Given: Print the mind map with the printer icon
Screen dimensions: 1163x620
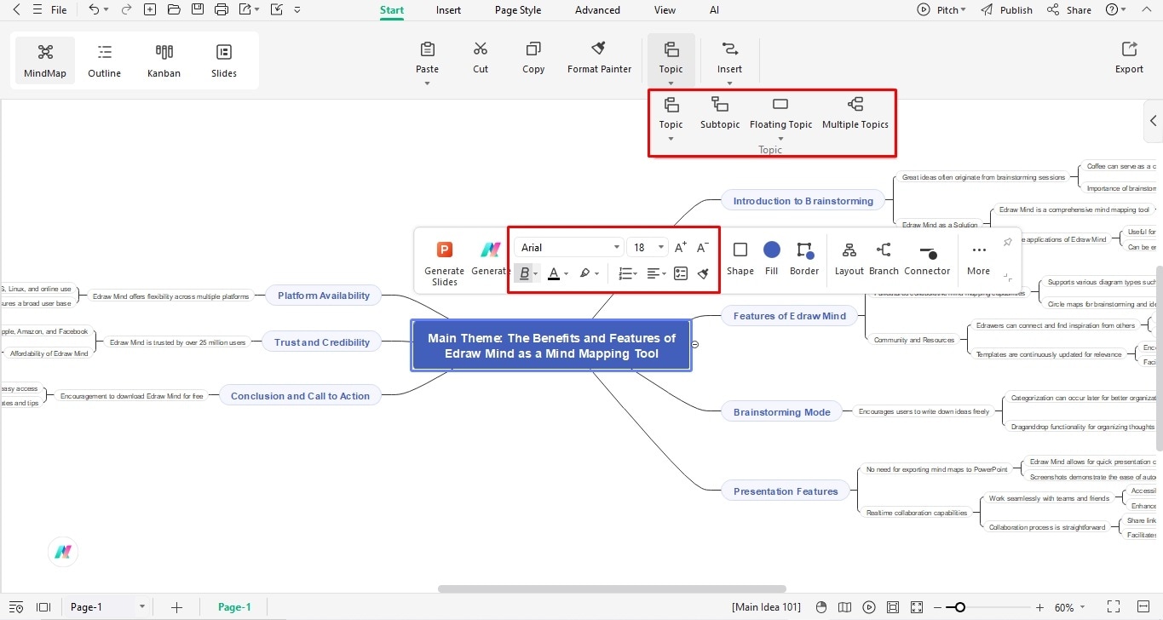Looking at the screenshot, I should pos(222,9).
